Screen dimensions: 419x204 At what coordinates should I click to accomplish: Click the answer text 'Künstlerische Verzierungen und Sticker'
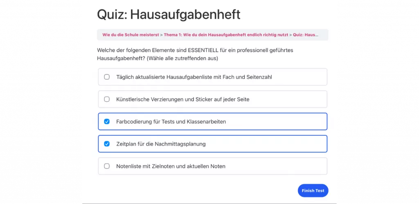pyautogui.click(x=182, y=99)
